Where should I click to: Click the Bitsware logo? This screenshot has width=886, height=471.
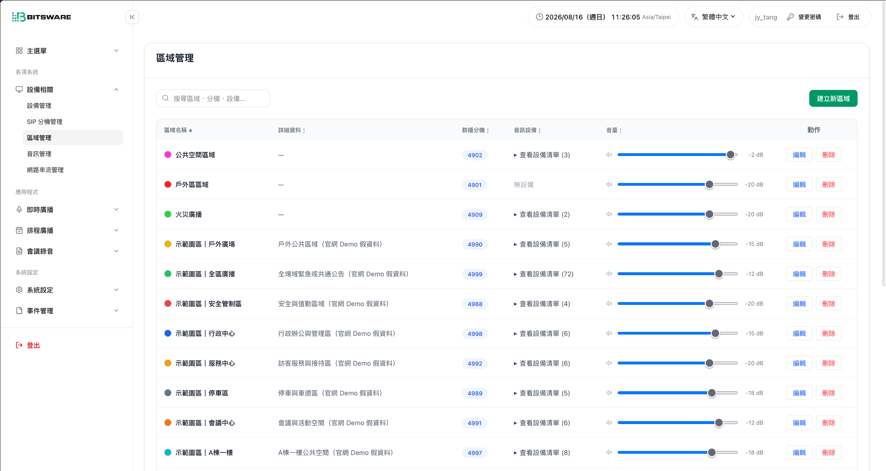41,17
